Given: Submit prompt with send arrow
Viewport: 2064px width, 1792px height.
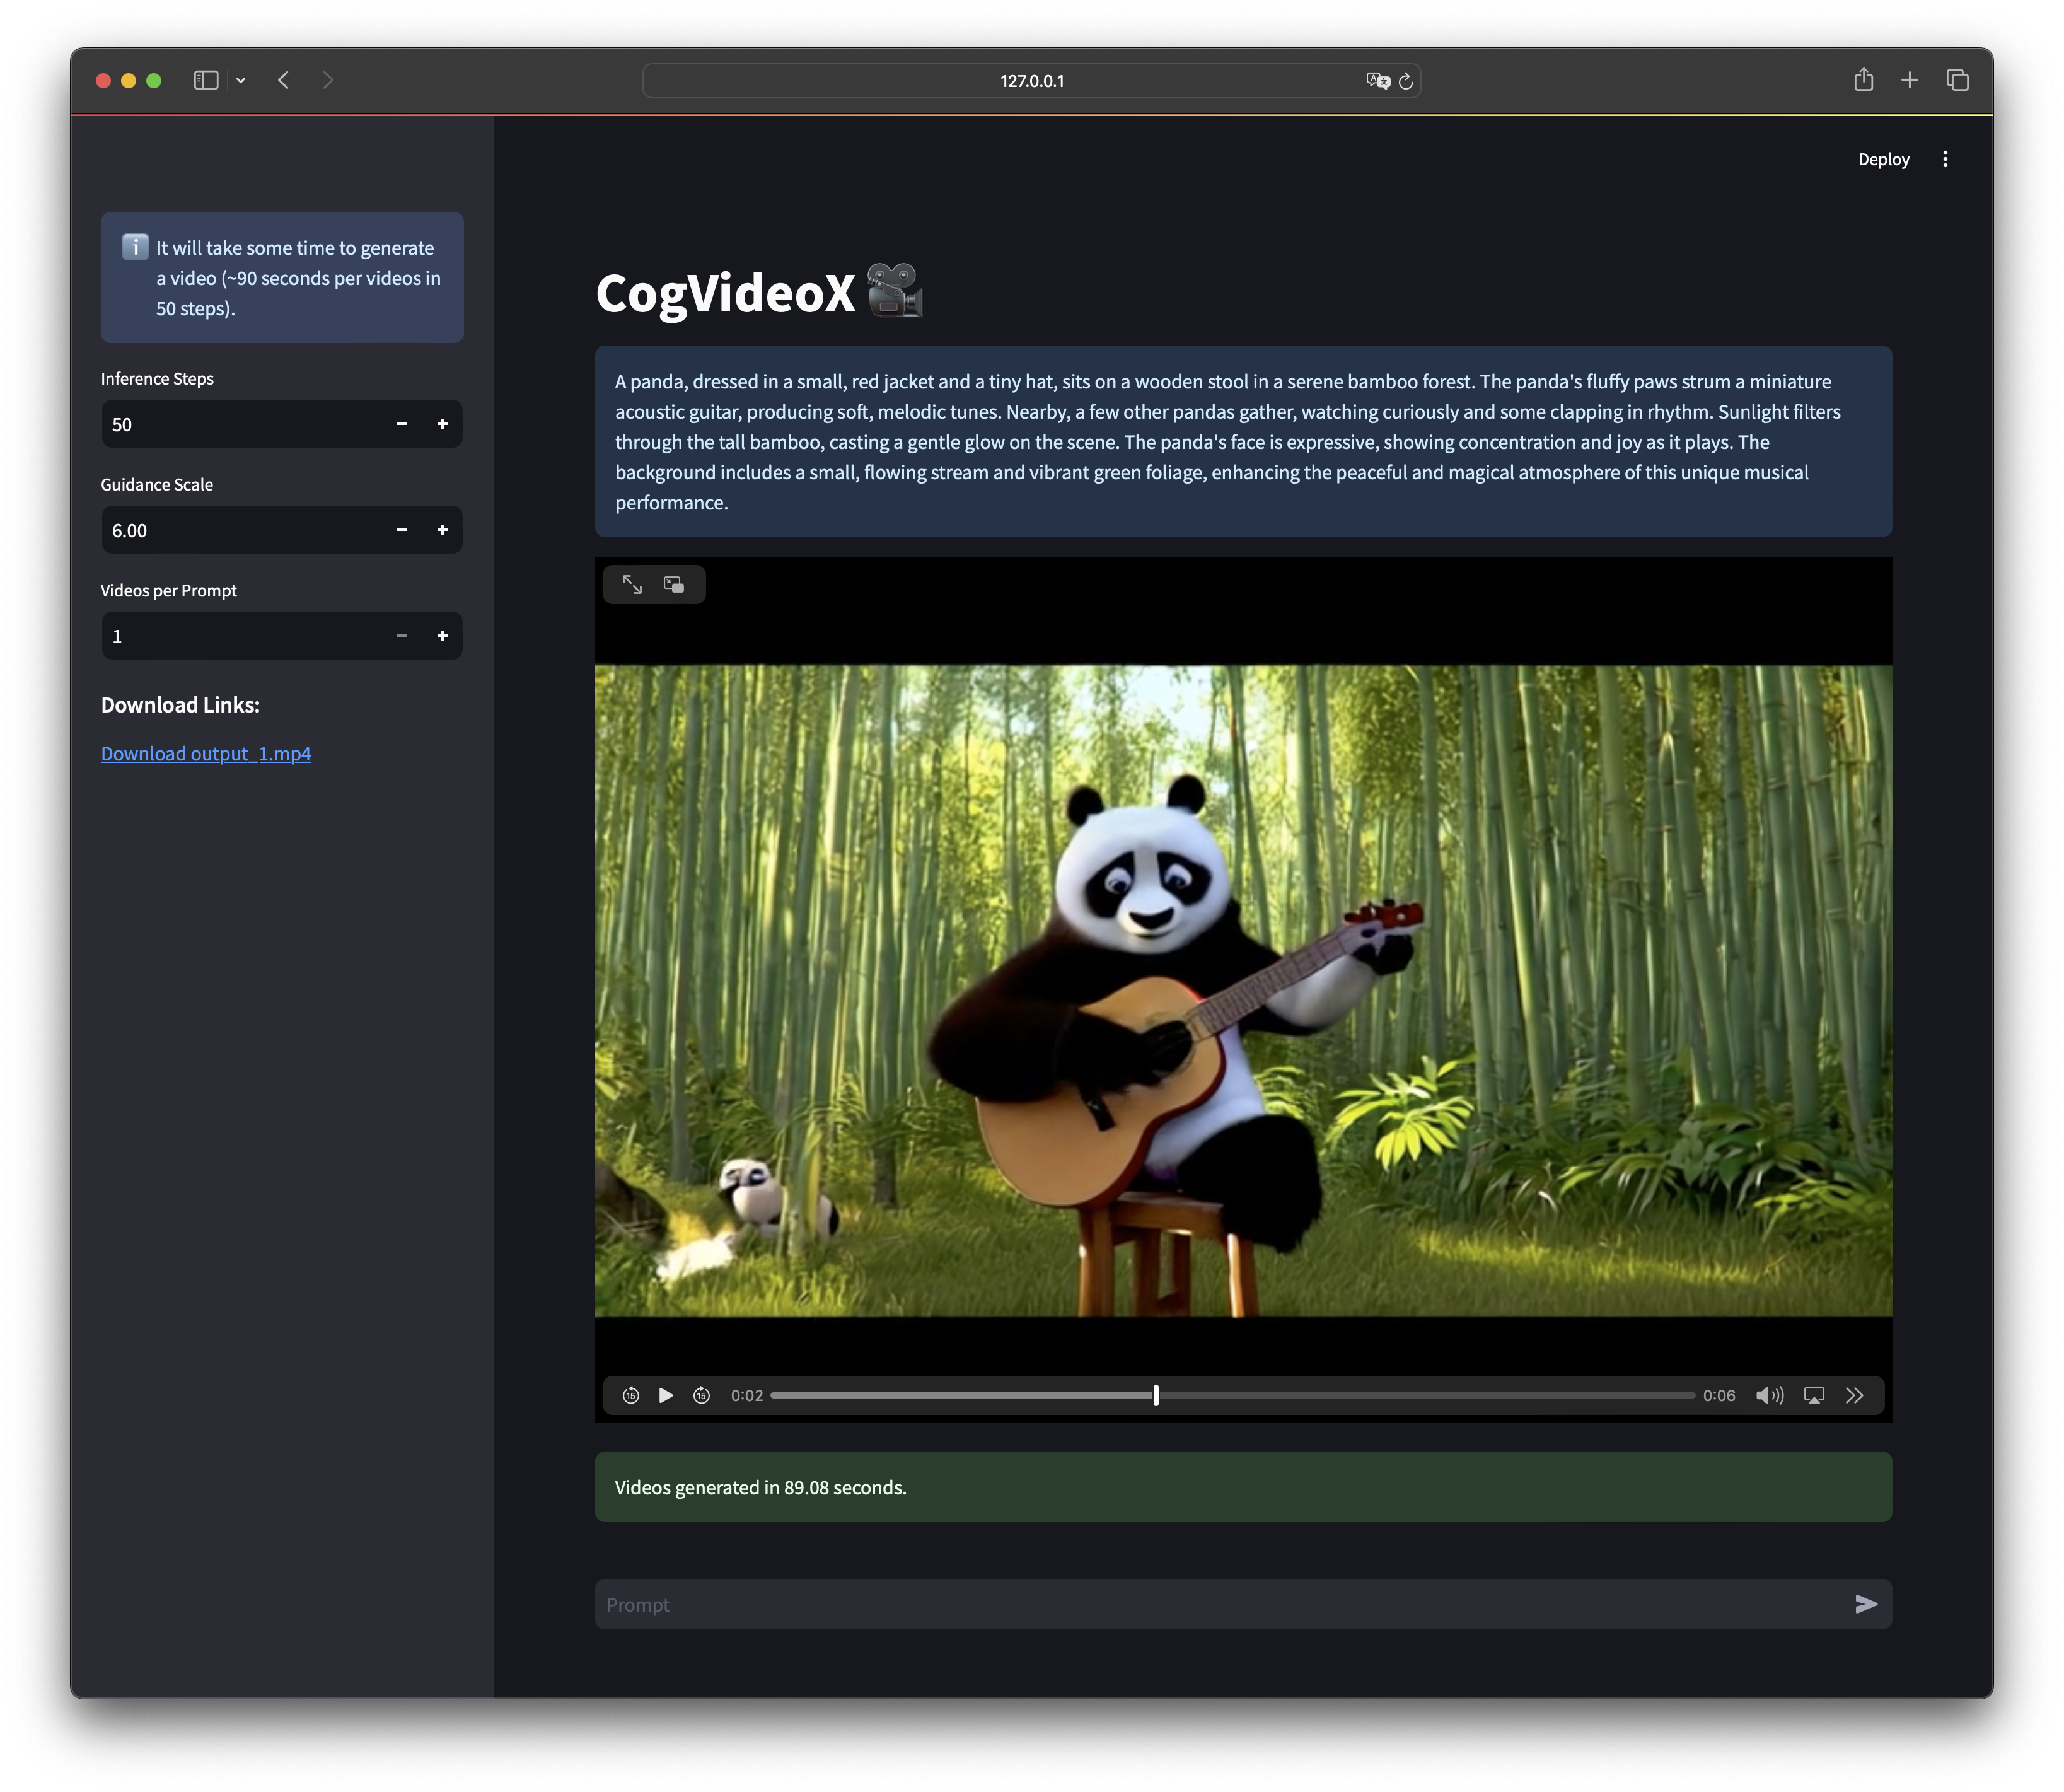Looking at the screenshot, I should coord(1865,1604).
